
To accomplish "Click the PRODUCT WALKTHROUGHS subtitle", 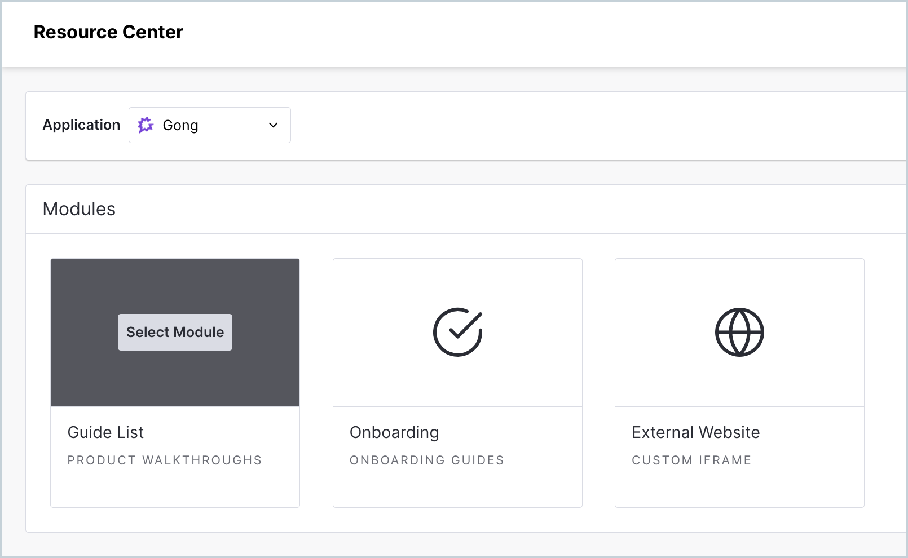I will click(165, 460).
